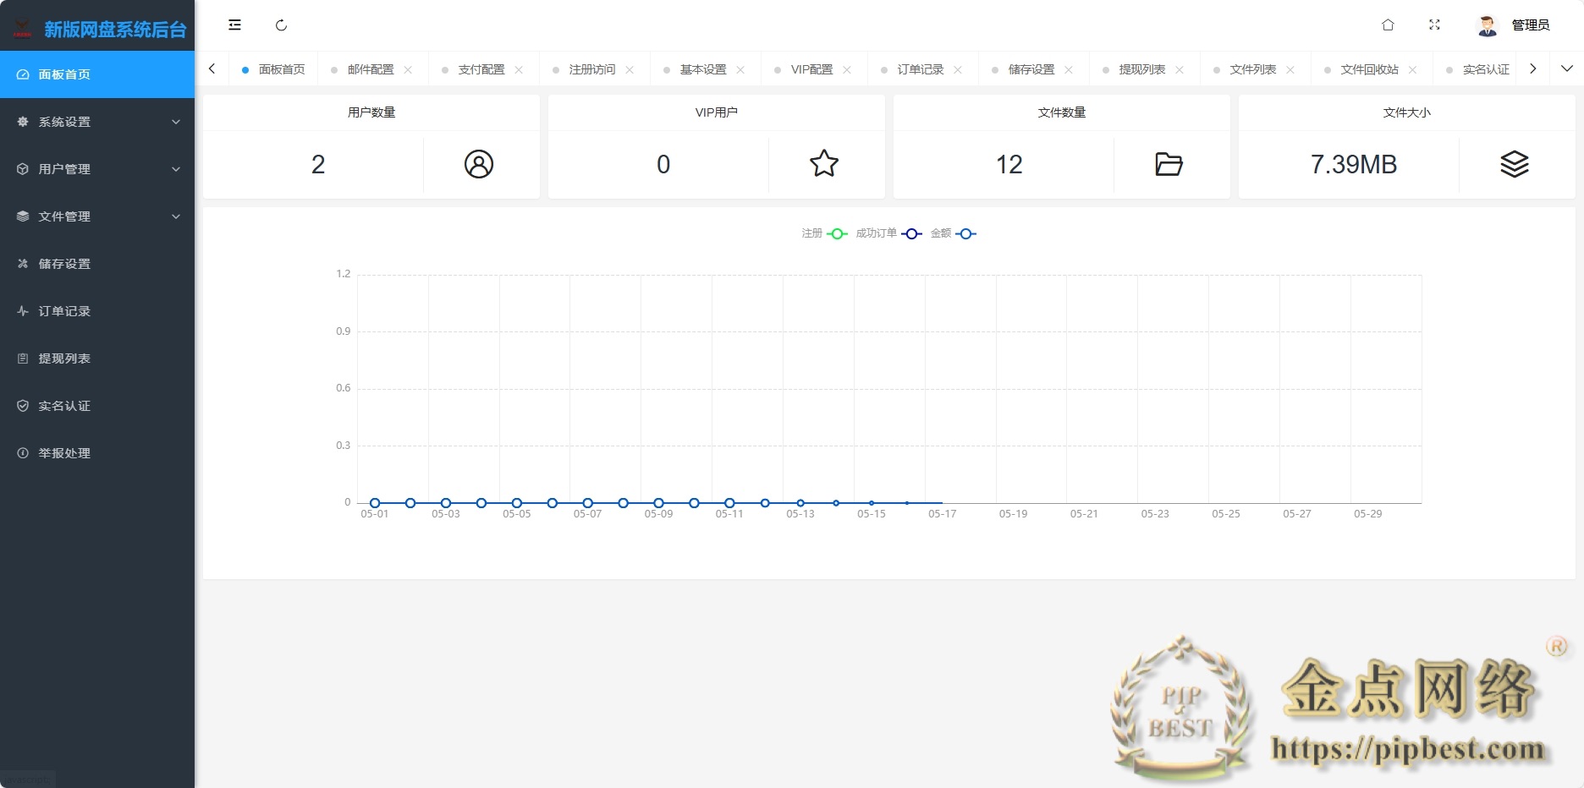Enter fullscreen via the expand icon
1584x788 pixels.
coord(1435,25)
